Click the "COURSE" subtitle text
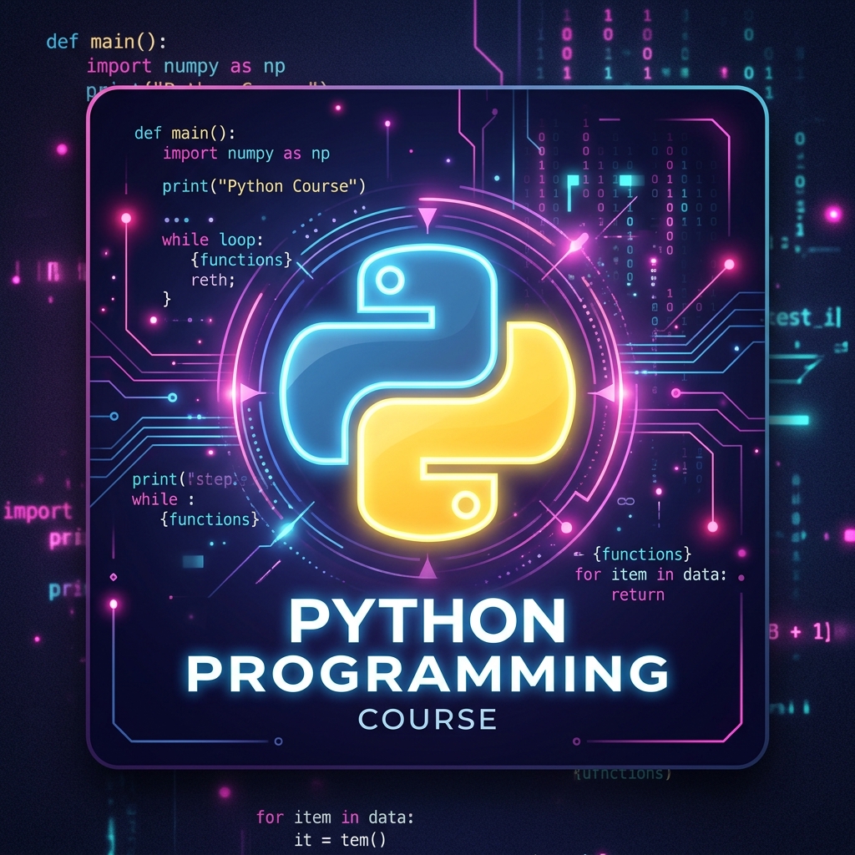Image resolution: width=855 pixels, height=855 pixels. point(427,719)
